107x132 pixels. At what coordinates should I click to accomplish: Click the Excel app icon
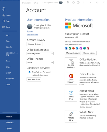pos(70,48)
